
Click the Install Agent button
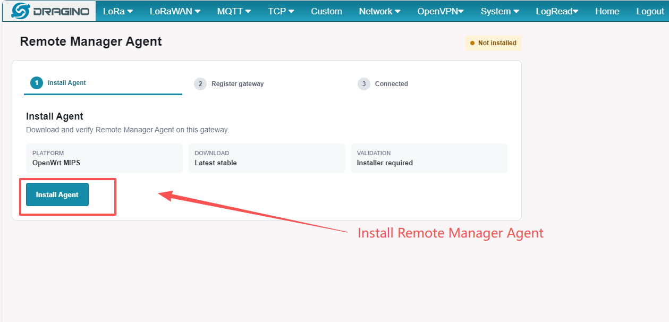[57, 194]
